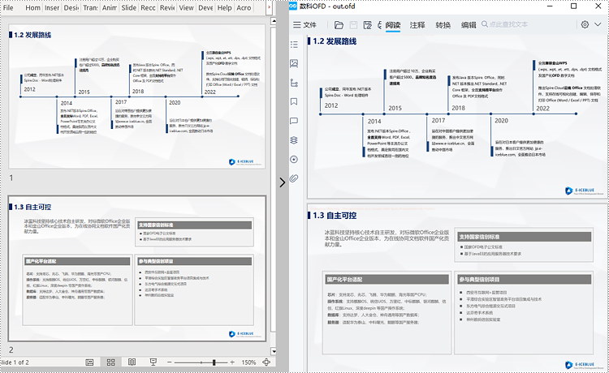Click the circular signature icon in OFD sidebar
The height and width of the screenshot is (373, 609).
(294, 160)
